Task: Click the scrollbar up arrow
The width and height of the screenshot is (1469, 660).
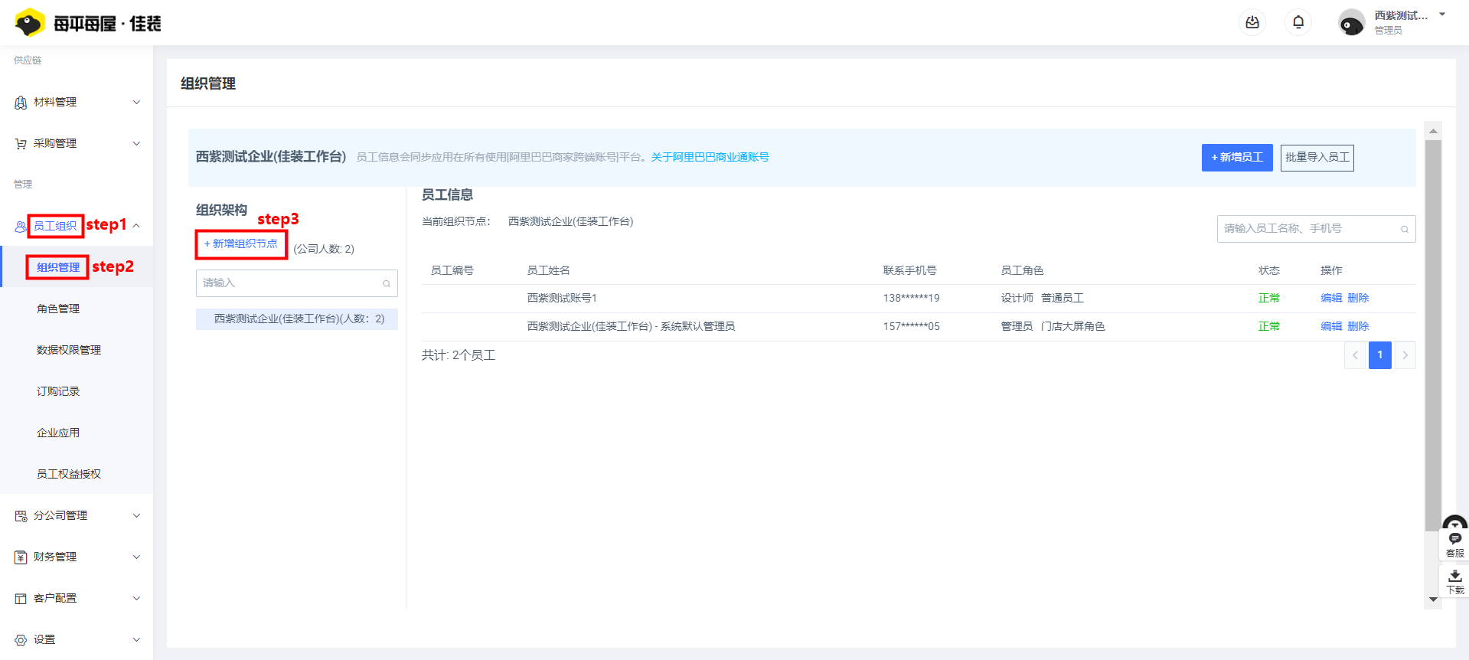Action: click(x=1433, y=131)
